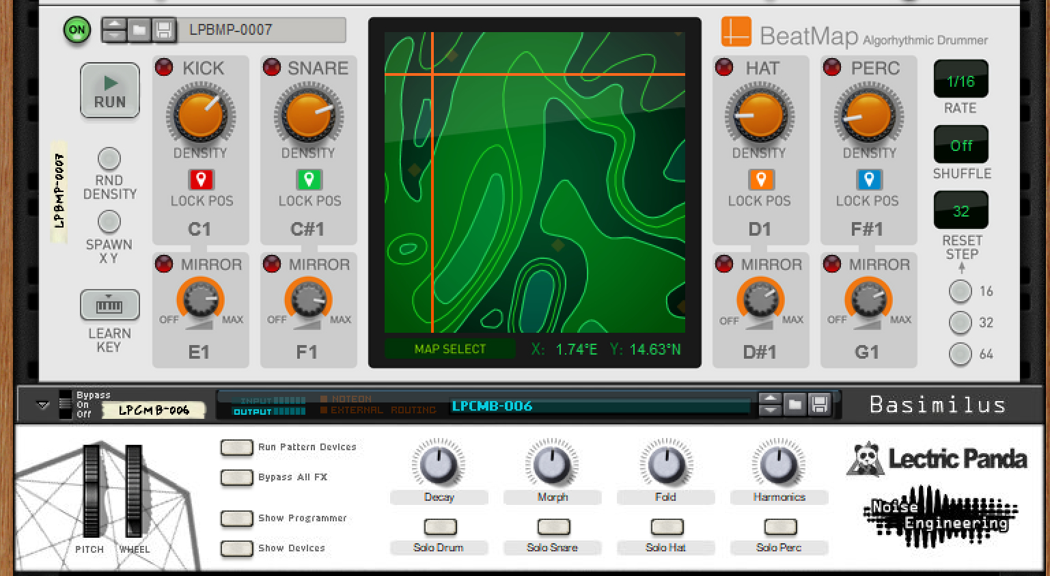Click the Bypass/On/Off switch on Basimilus
This screenshot has width=1050, height=576.
(x=65, y=404)
